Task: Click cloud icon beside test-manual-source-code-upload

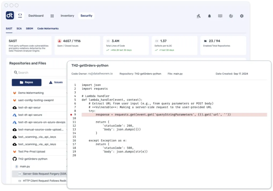Action: [15, 130]
